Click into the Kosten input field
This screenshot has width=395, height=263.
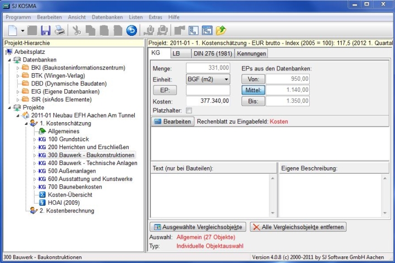[207, 101]
